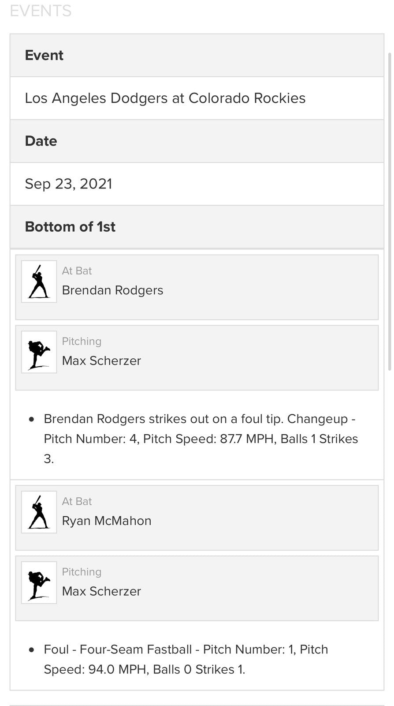Click the Event header row
The height and width of the screenshot is (706, 394).
(44, 55)
